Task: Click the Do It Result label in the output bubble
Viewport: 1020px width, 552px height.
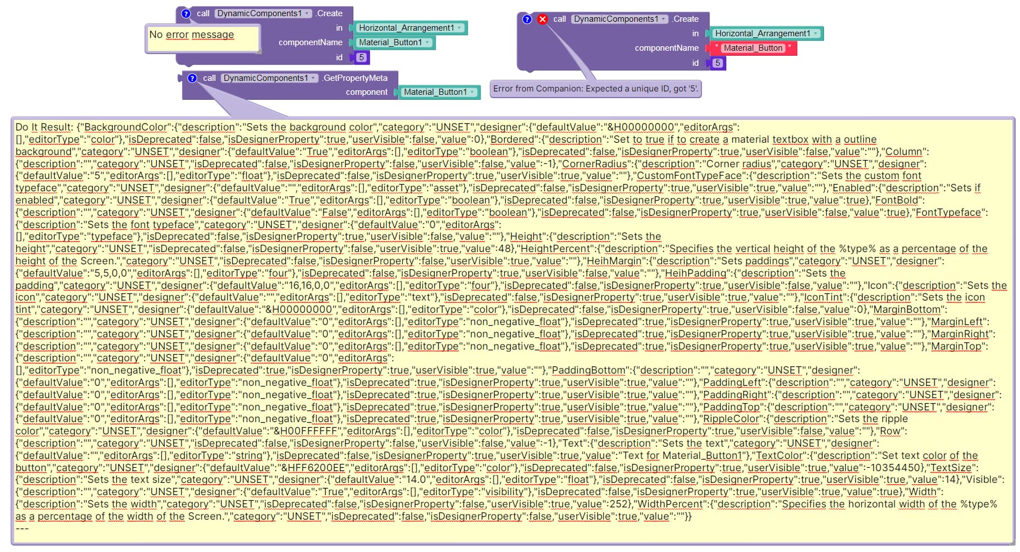Action: click(44, 127)
